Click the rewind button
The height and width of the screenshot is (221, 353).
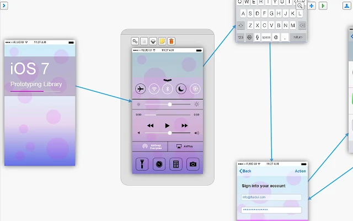pyautogui.click(x=150, y=125)
